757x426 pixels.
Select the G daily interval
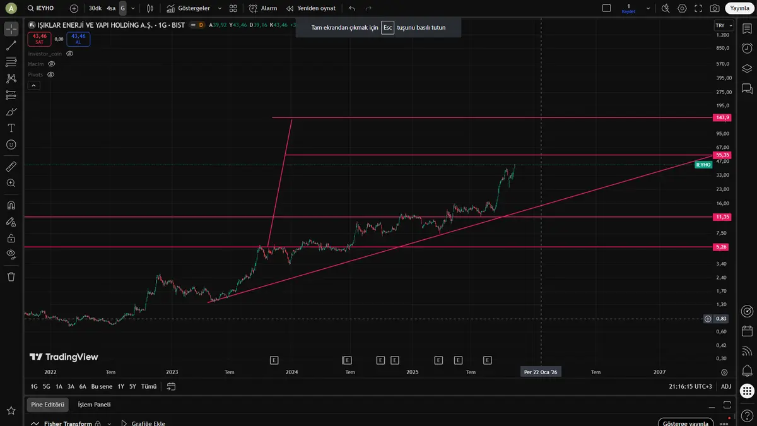[123, 8]
